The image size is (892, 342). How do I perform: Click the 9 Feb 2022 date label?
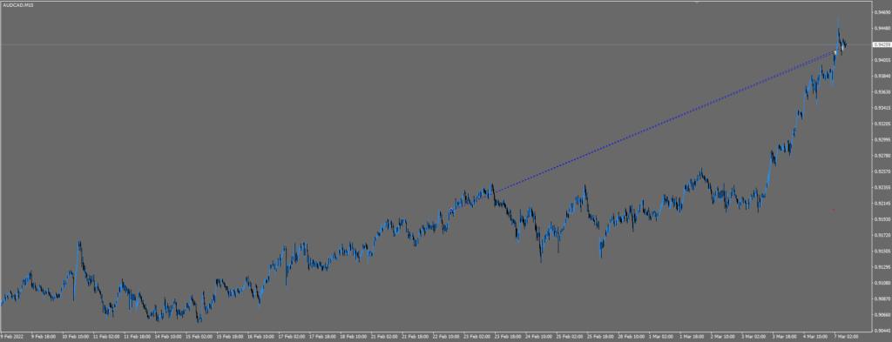[11, 336]
